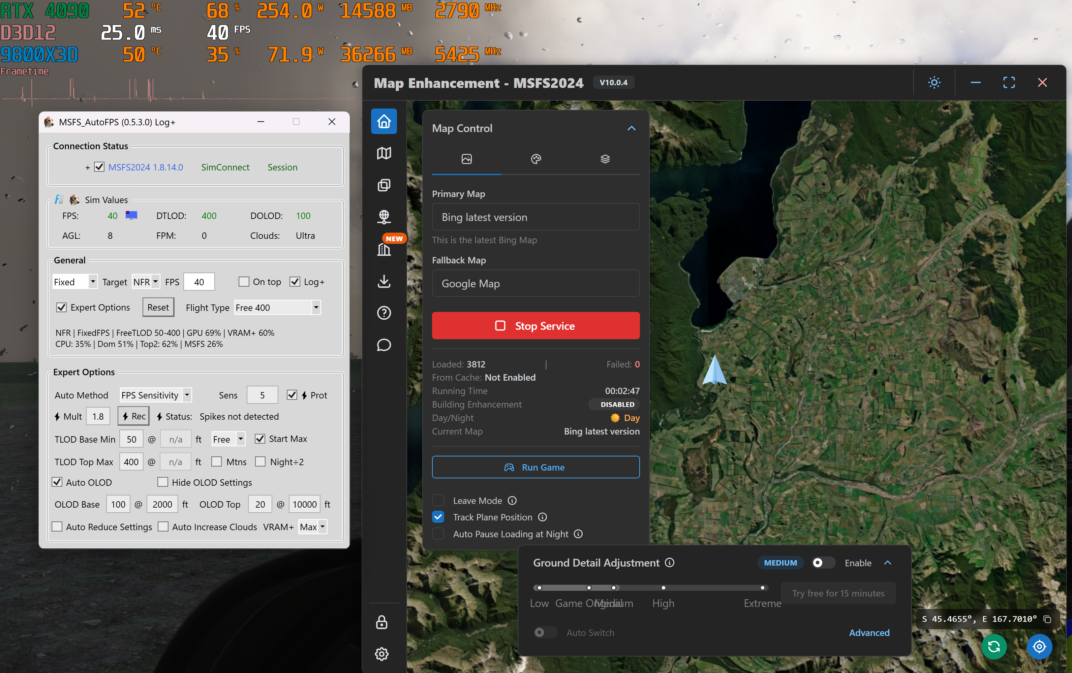Open the Primary Map selector
This screenshot has width=1072, height=673.
[535, 217]
